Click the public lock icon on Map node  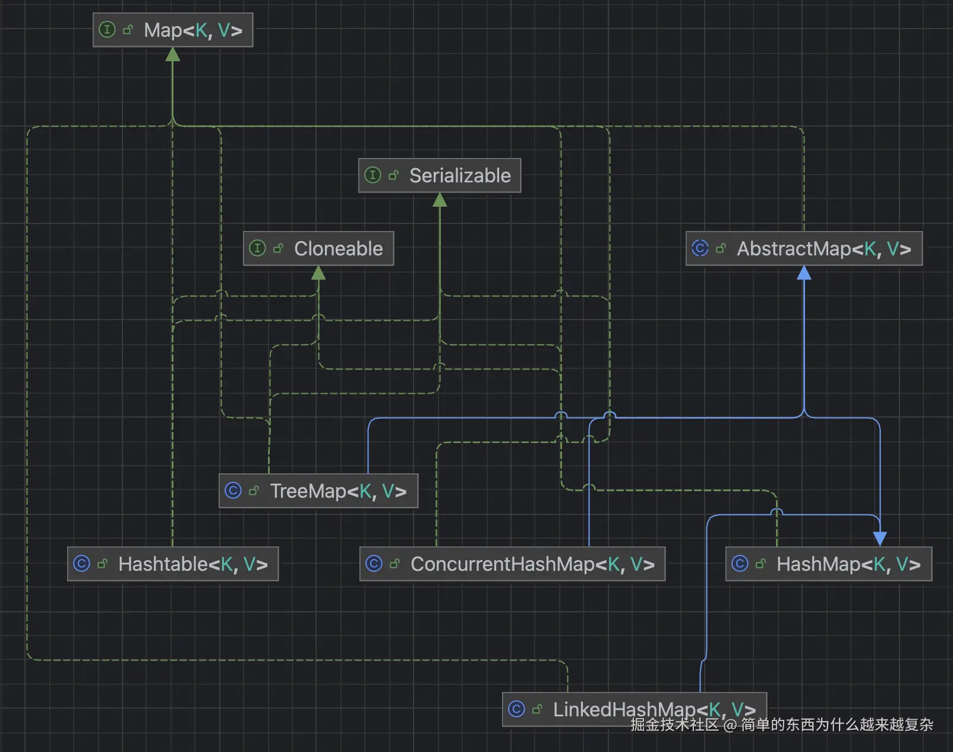[128, 30]
